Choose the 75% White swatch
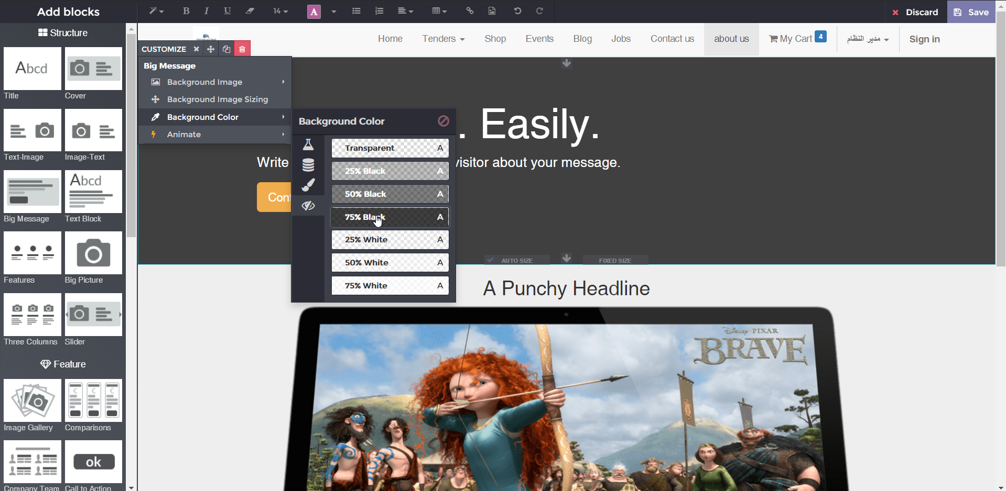 390,286
